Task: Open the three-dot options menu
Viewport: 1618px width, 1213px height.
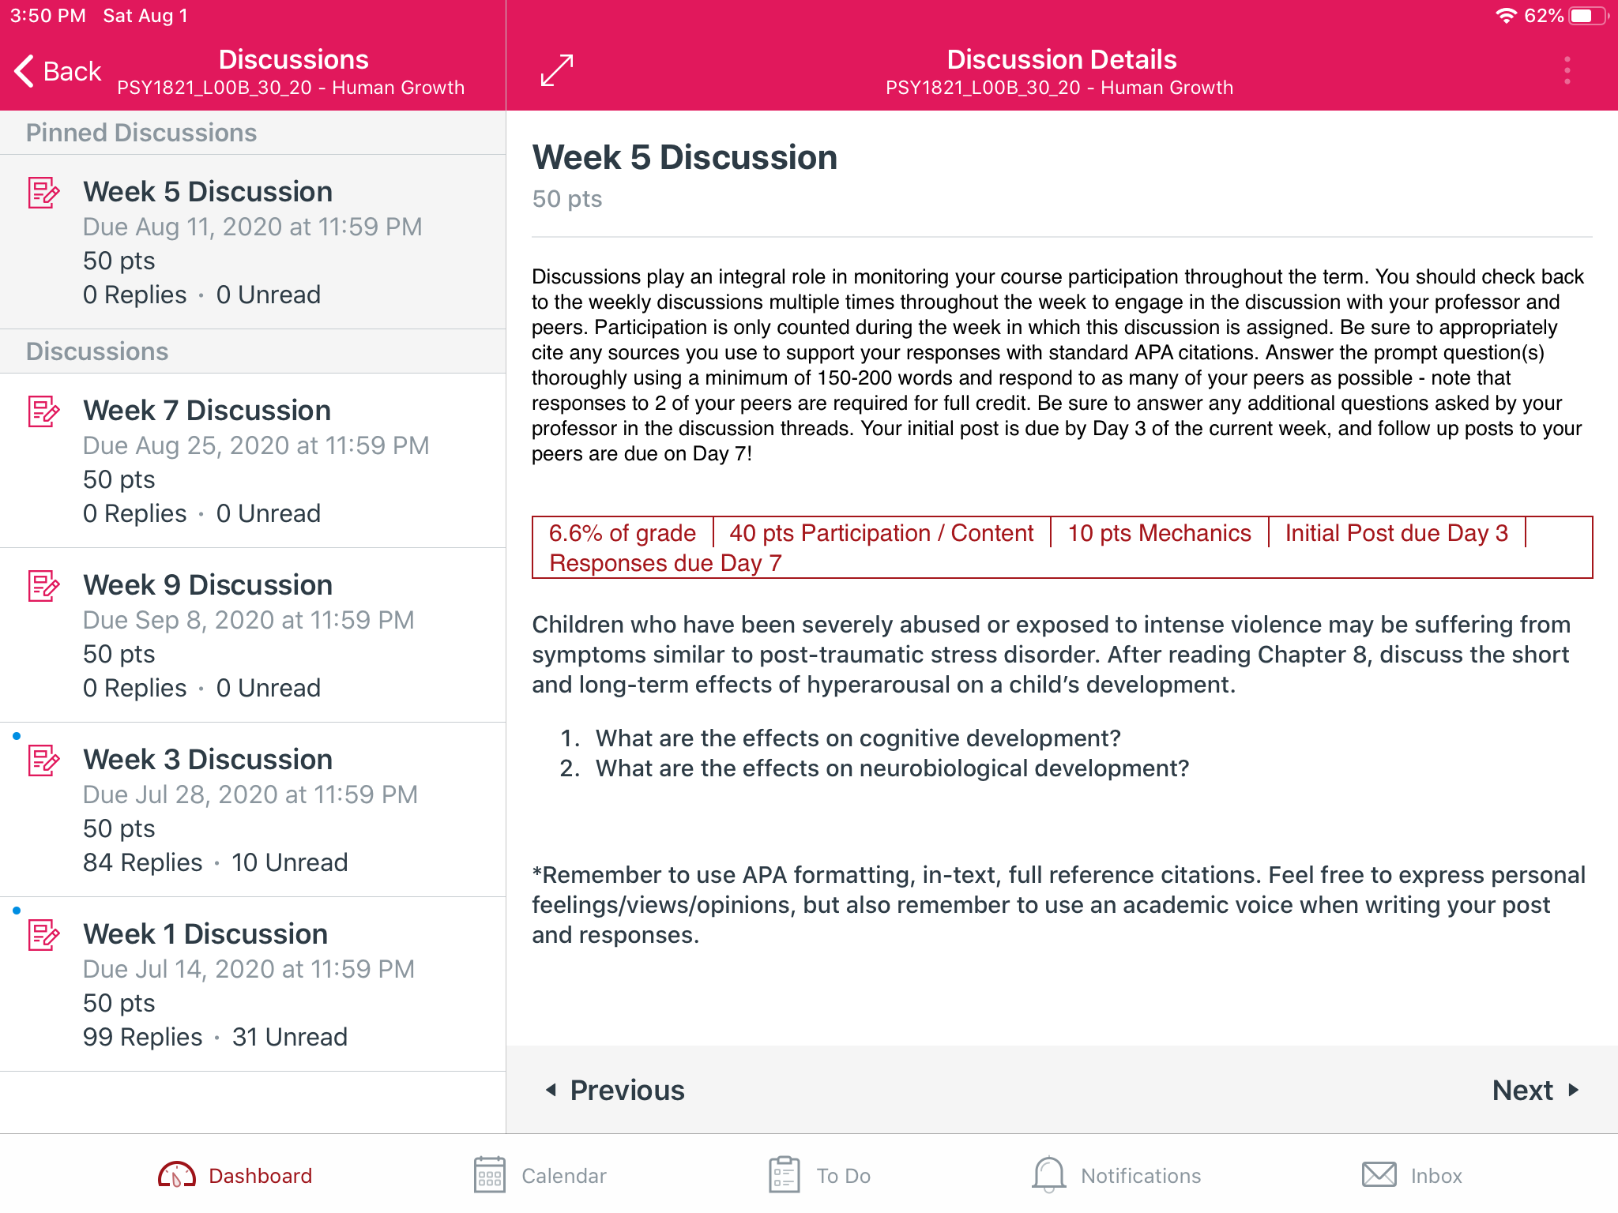Action: click(x=1567, y=70)
